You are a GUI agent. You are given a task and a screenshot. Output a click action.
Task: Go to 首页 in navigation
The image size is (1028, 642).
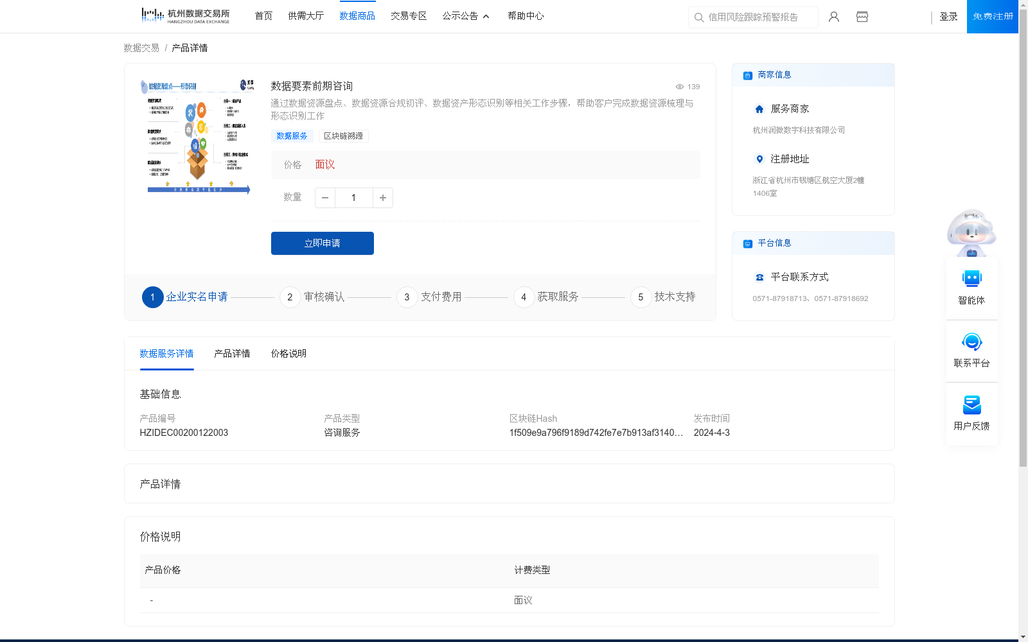click(263, 16)
